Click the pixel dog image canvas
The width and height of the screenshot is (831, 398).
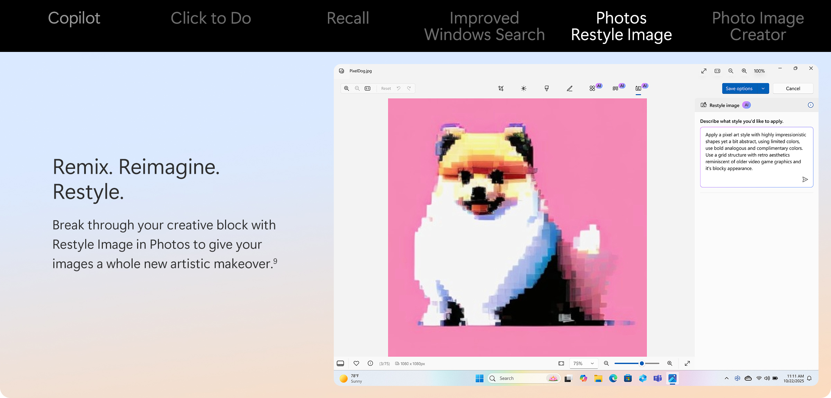click(517, 227)
